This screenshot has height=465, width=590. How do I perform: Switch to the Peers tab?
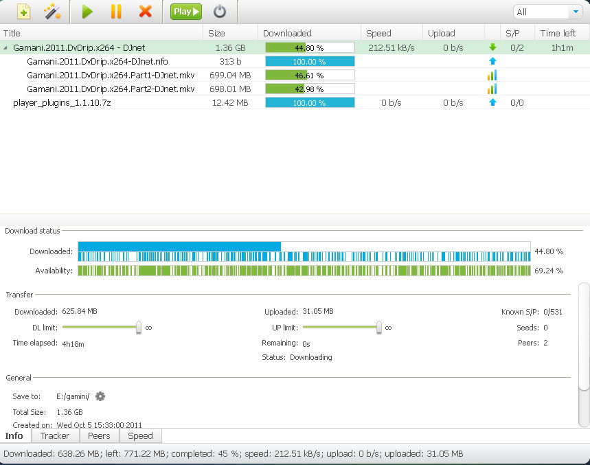click(x=99, y=435)
